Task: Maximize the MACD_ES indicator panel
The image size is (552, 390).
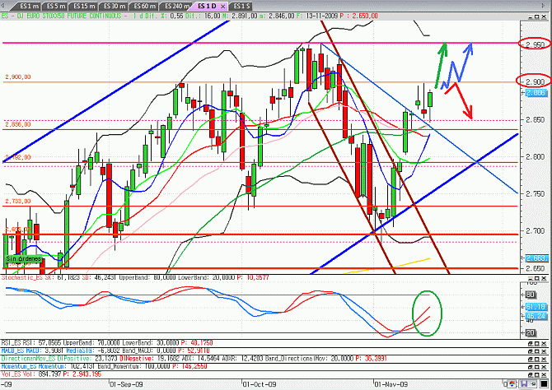Action: 537,351
